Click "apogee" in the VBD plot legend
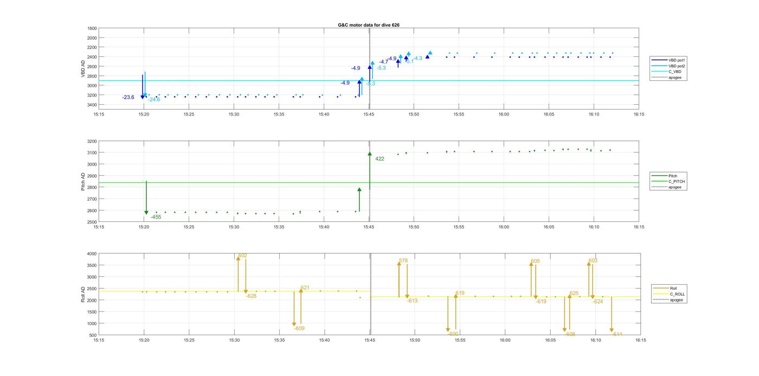The width and height of the screenshot is (759, 376). point(674,78)
